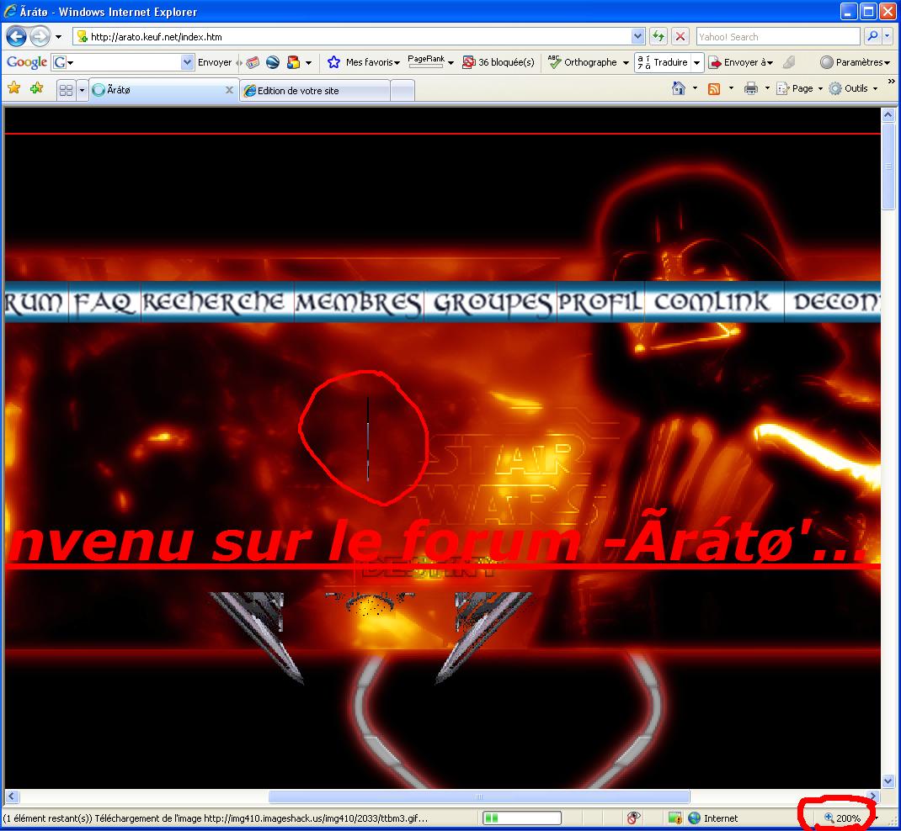Image resolution: width=901 pixels, height=831 pixels.
Task: Expand the address bar URL history
Action: tap(637, 37)
